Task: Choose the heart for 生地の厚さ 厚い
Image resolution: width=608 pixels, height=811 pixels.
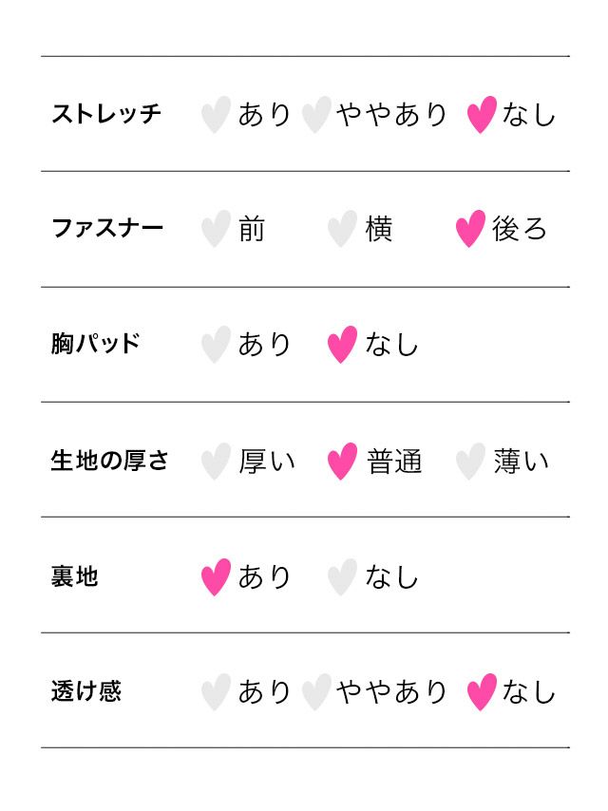Action: click(x=217, y=462)
